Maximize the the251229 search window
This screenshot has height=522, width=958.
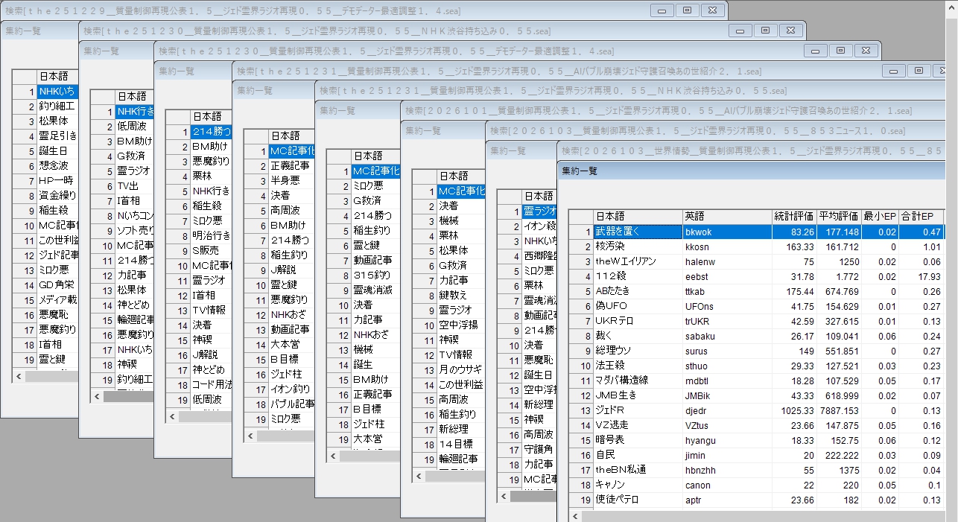(x=687, y=10)
